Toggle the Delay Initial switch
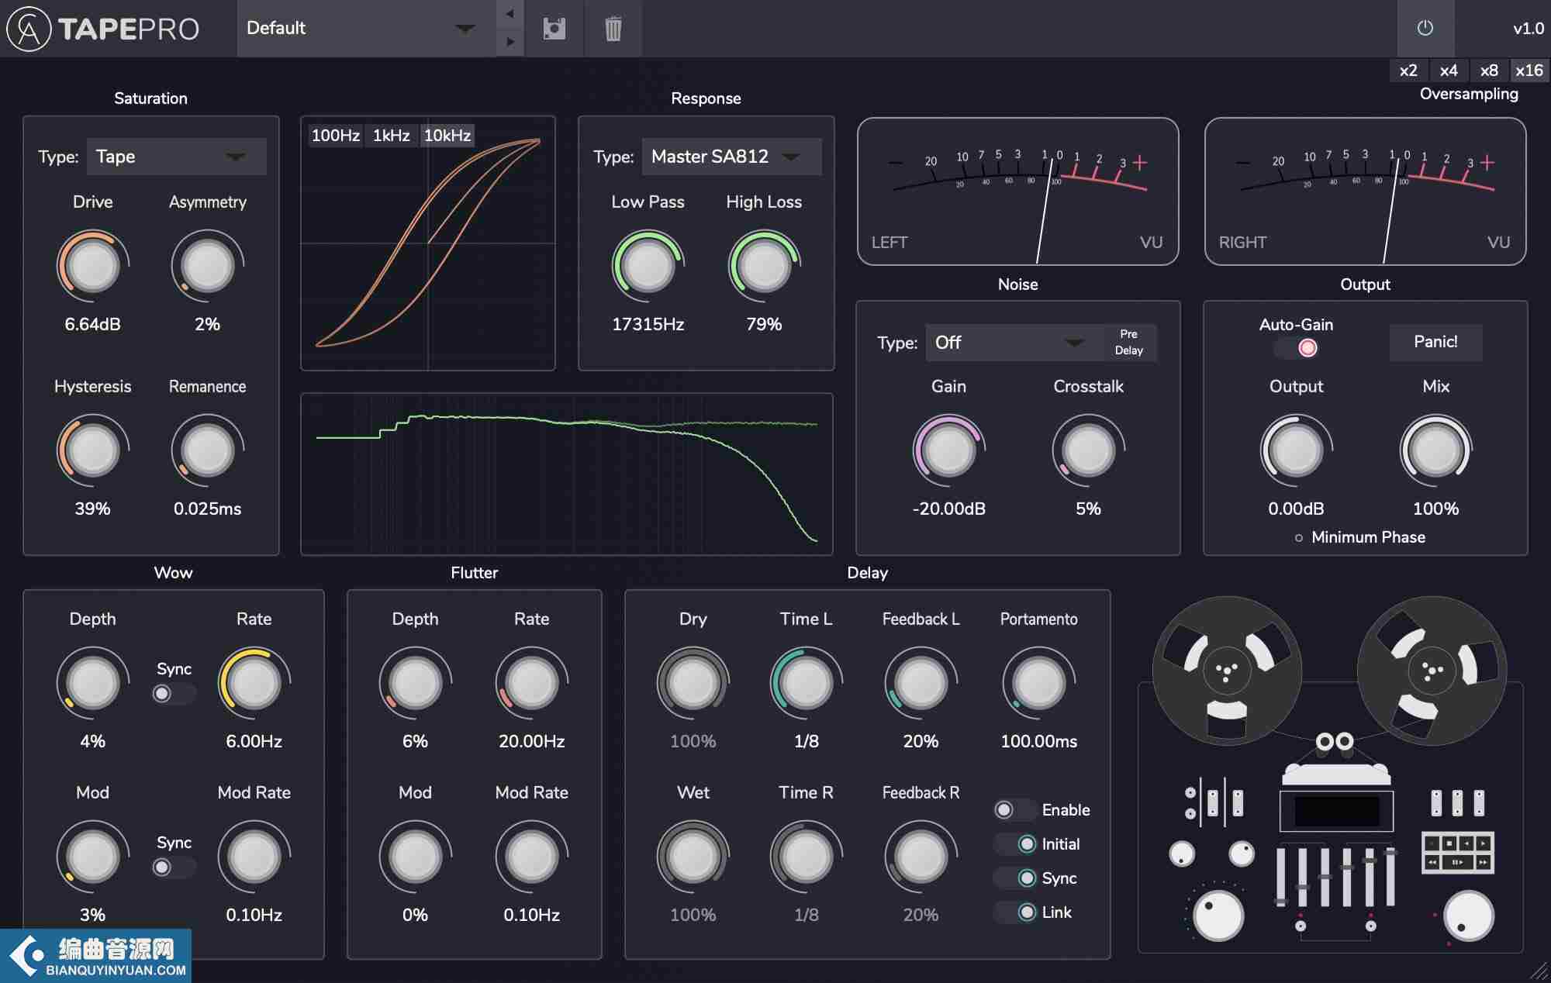The height and width of the screenshot is (983, 1551). (x=1015, y=844)
